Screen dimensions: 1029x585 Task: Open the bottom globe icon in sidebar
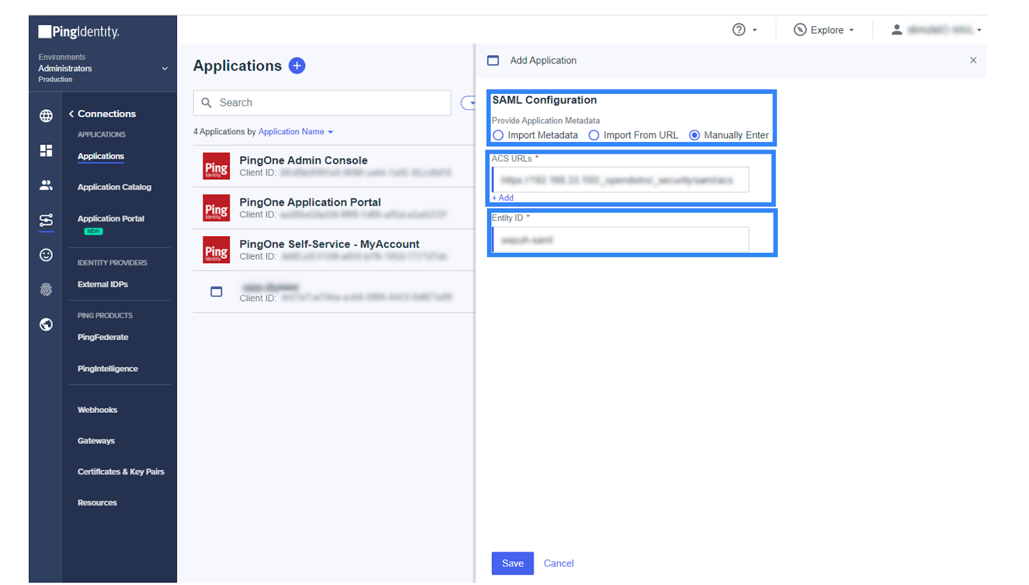coord(46,324)
